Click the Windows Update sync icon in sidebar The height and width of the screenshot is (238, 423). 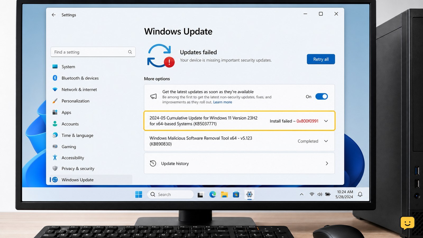pos(55,180)
